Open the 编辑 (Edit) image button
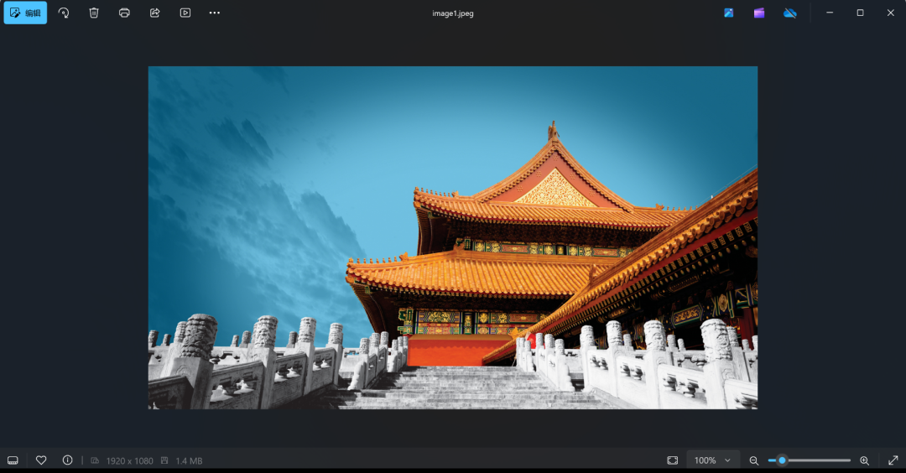The height and width of the screenshot is (473, 906). click(25, 13)
